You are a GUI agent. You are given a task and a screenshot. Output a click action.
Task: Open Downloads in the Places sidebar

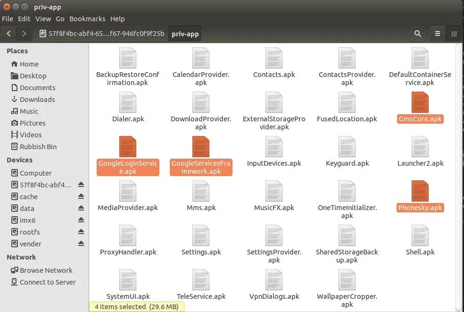[37, 100]
